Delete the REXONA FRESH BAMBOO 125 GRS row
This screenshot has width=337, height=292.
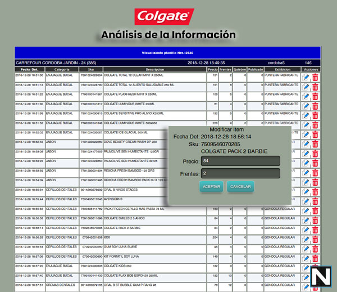(x=315, y=173)
